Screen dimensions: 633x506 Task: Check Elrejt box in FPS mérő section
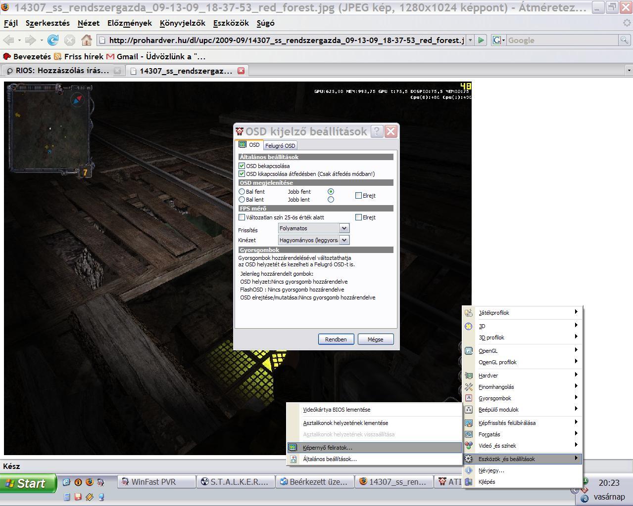(359, 217)
